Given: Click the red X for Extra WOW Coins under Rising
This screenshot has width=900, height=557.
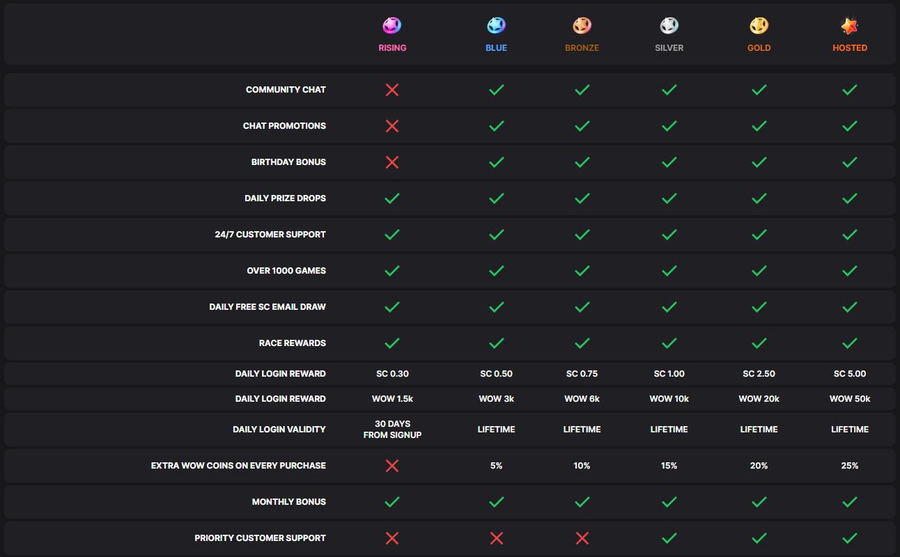Looking at the screenshot, I should coord(392,466).
